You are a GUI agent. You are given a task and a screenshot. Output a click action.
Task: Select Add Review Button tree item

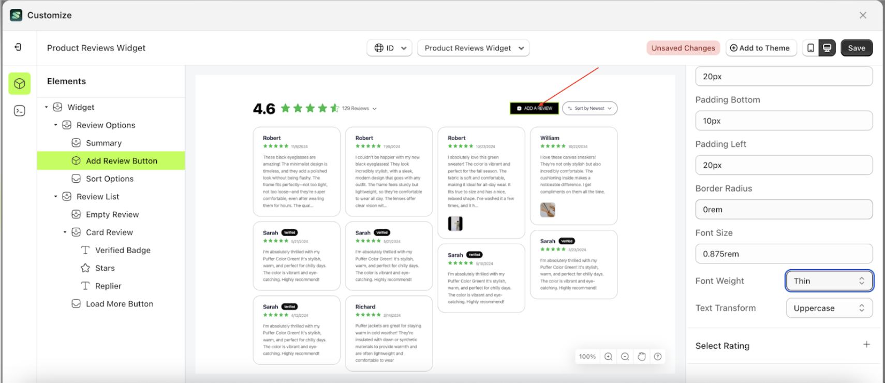click(x=111, y=161)
